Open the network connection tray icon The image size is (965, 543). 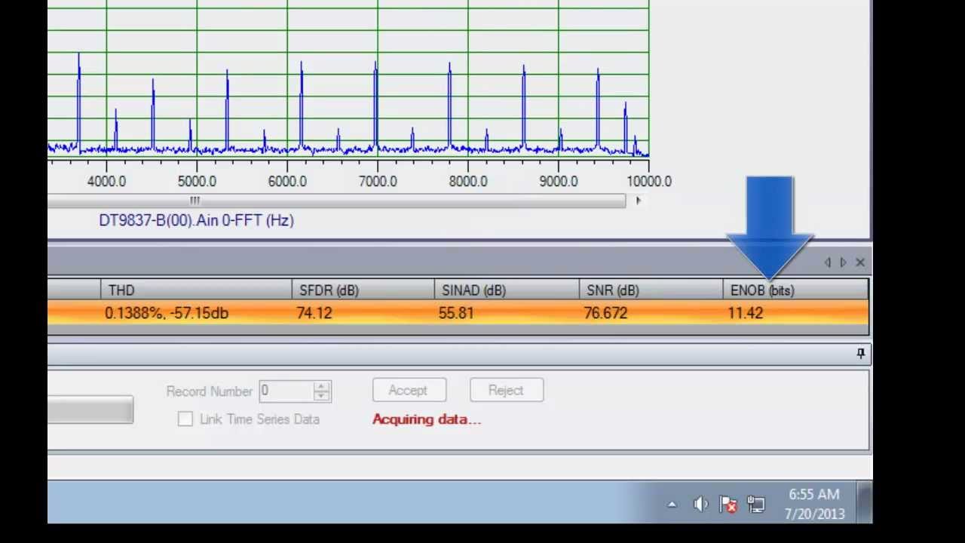coord(755,505)
